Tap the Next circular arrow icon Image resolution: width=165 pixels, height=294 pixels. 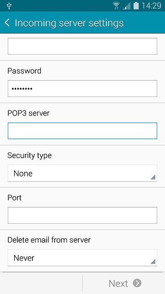pos(137,283)
